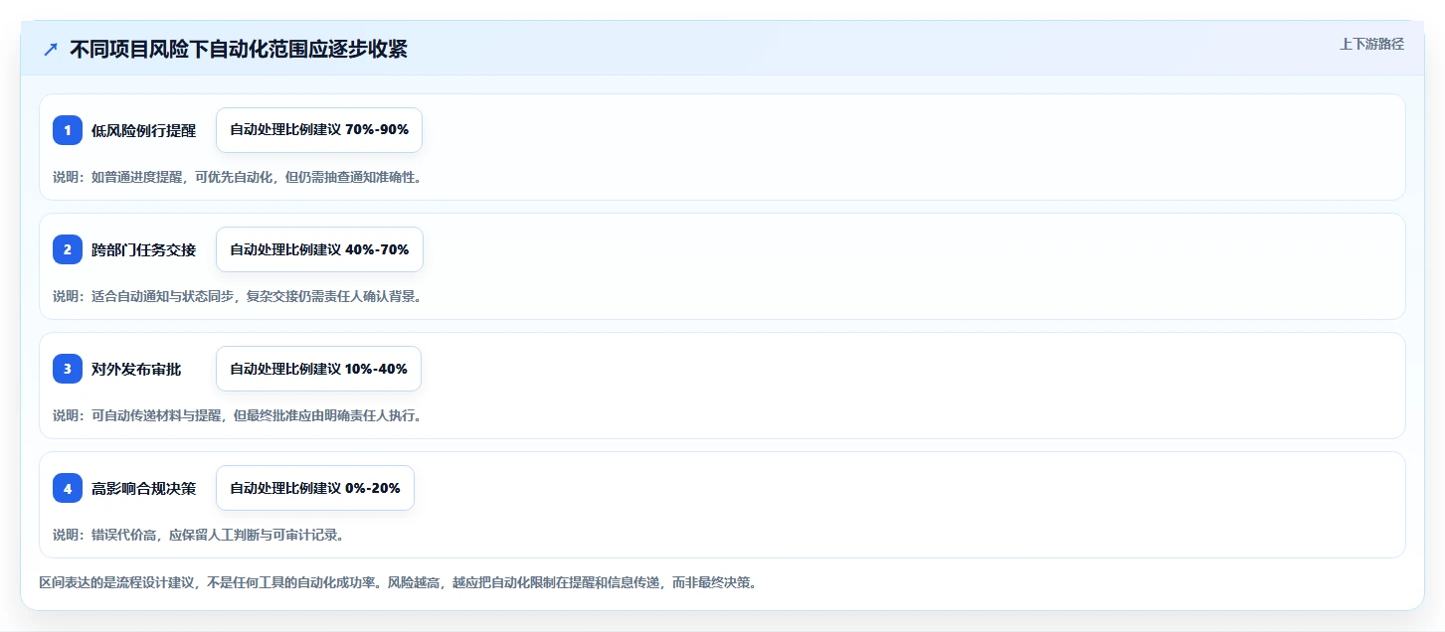1445x632 pixels.
Task: Click the heading 不同项目风险下自动化范围应逐步收紧
Action: click(x=239, y=50)
